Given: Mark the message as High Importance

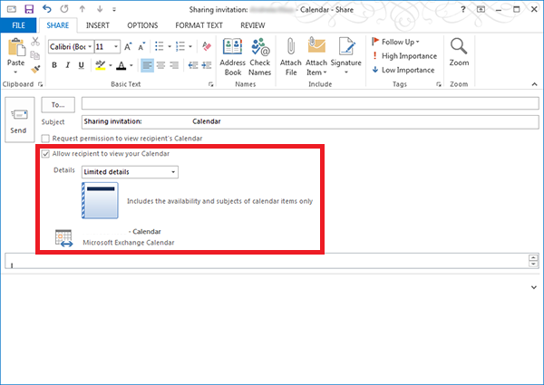Looking at the screenshot, I should [x=403, y=56].
